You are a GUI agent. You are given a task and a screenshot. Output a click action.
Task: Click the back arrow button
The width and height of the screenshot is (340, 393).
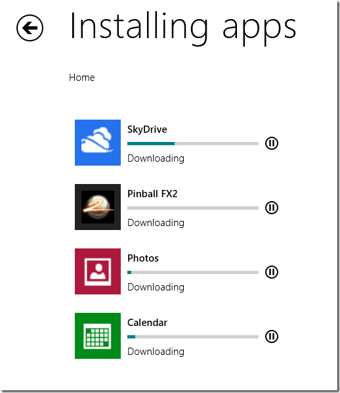pyautogui.click(x=30, y=28)
